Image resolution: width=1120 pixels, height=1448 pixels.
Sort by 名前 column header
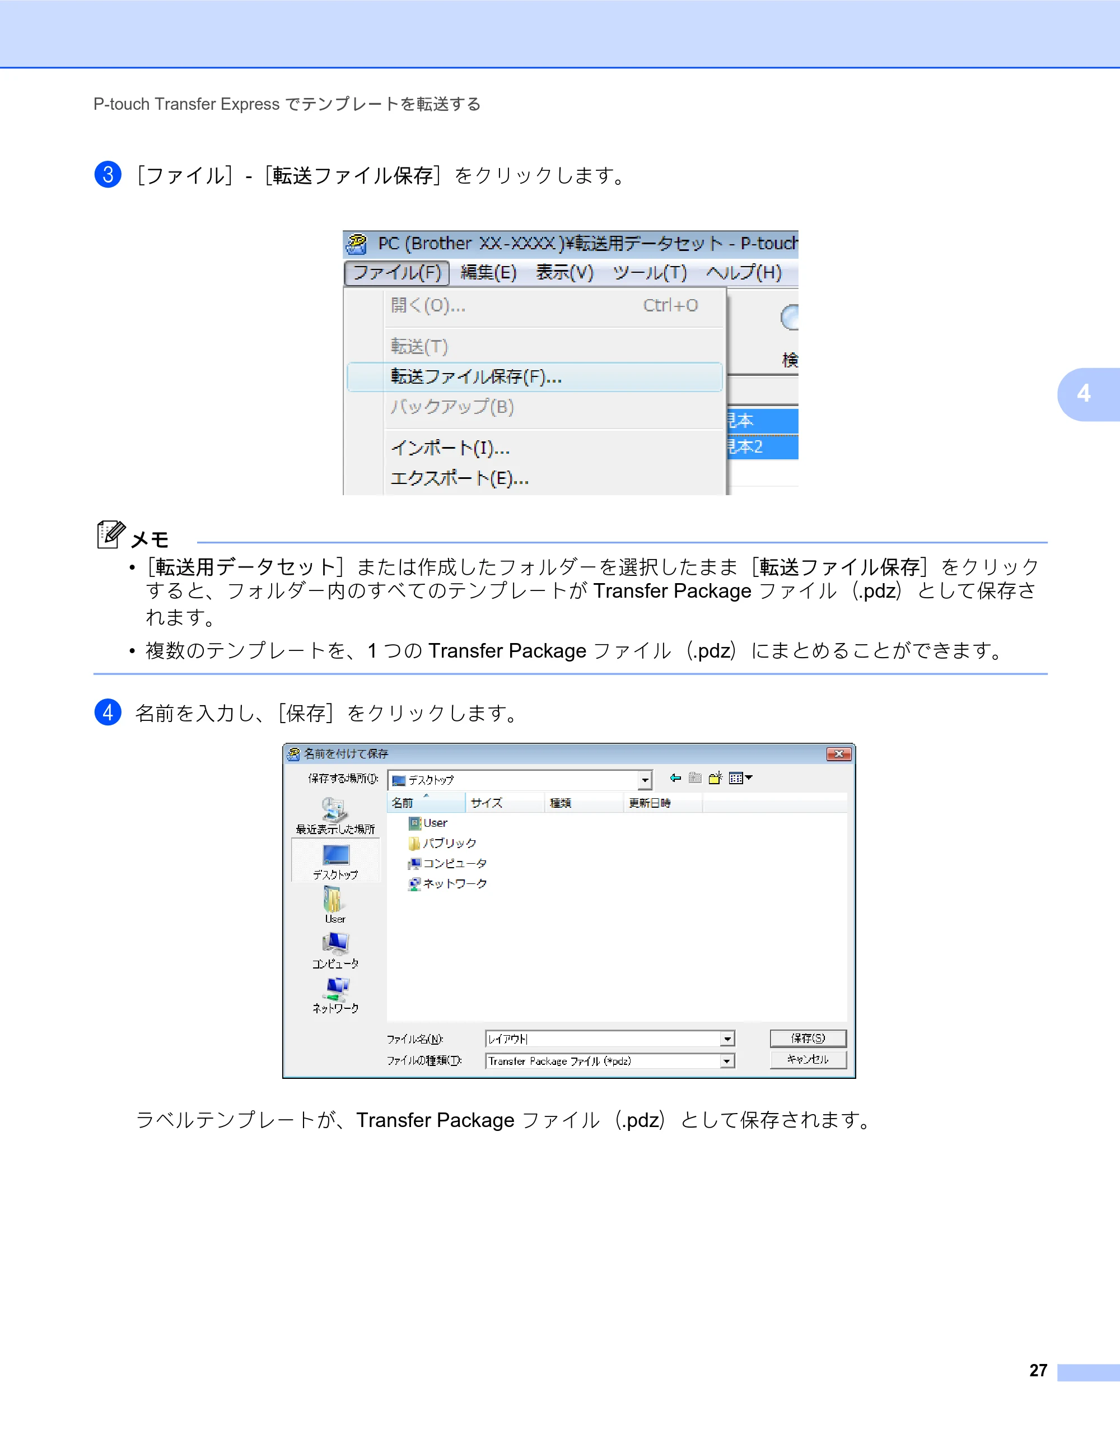pyautogui.click(x=426, y=803)
